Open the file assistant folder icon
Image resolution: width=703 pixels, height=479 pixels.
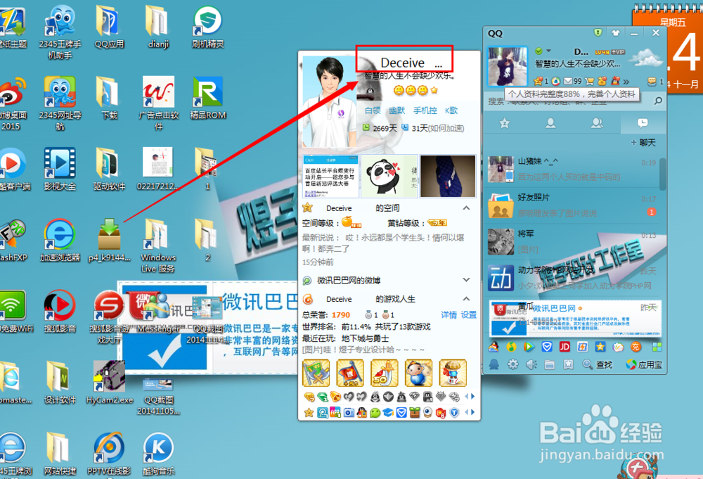pyautogui.click(x=550, y=364)
